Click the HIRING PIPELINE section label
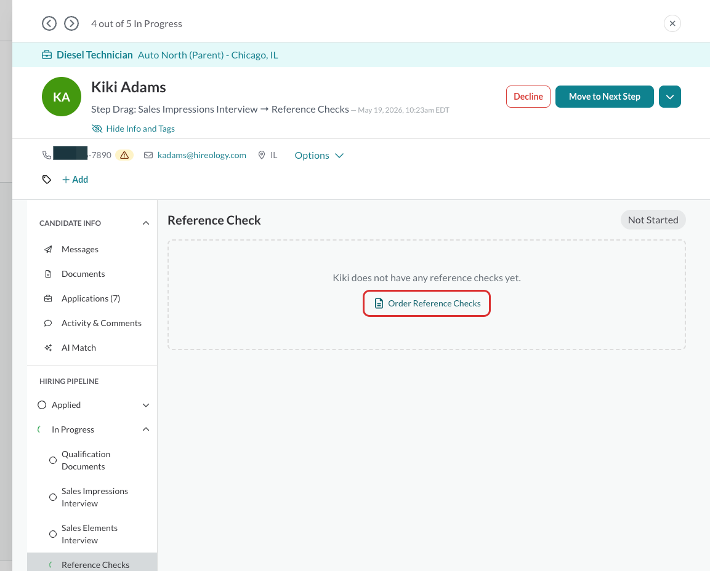 pos(69,381)
